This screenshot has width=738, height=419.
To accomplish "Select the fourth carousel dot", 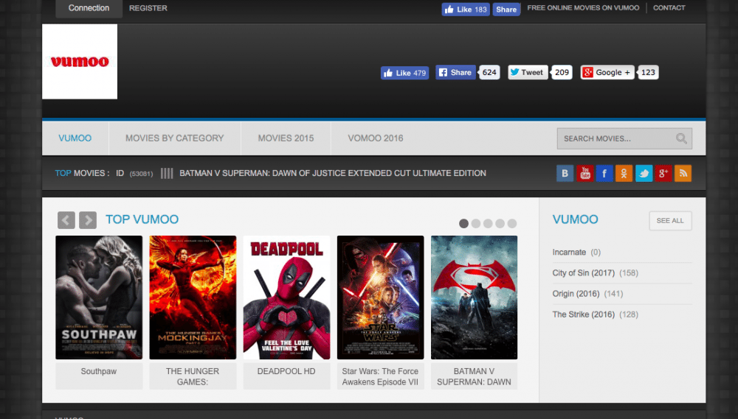I will click(x=500, y=224).
